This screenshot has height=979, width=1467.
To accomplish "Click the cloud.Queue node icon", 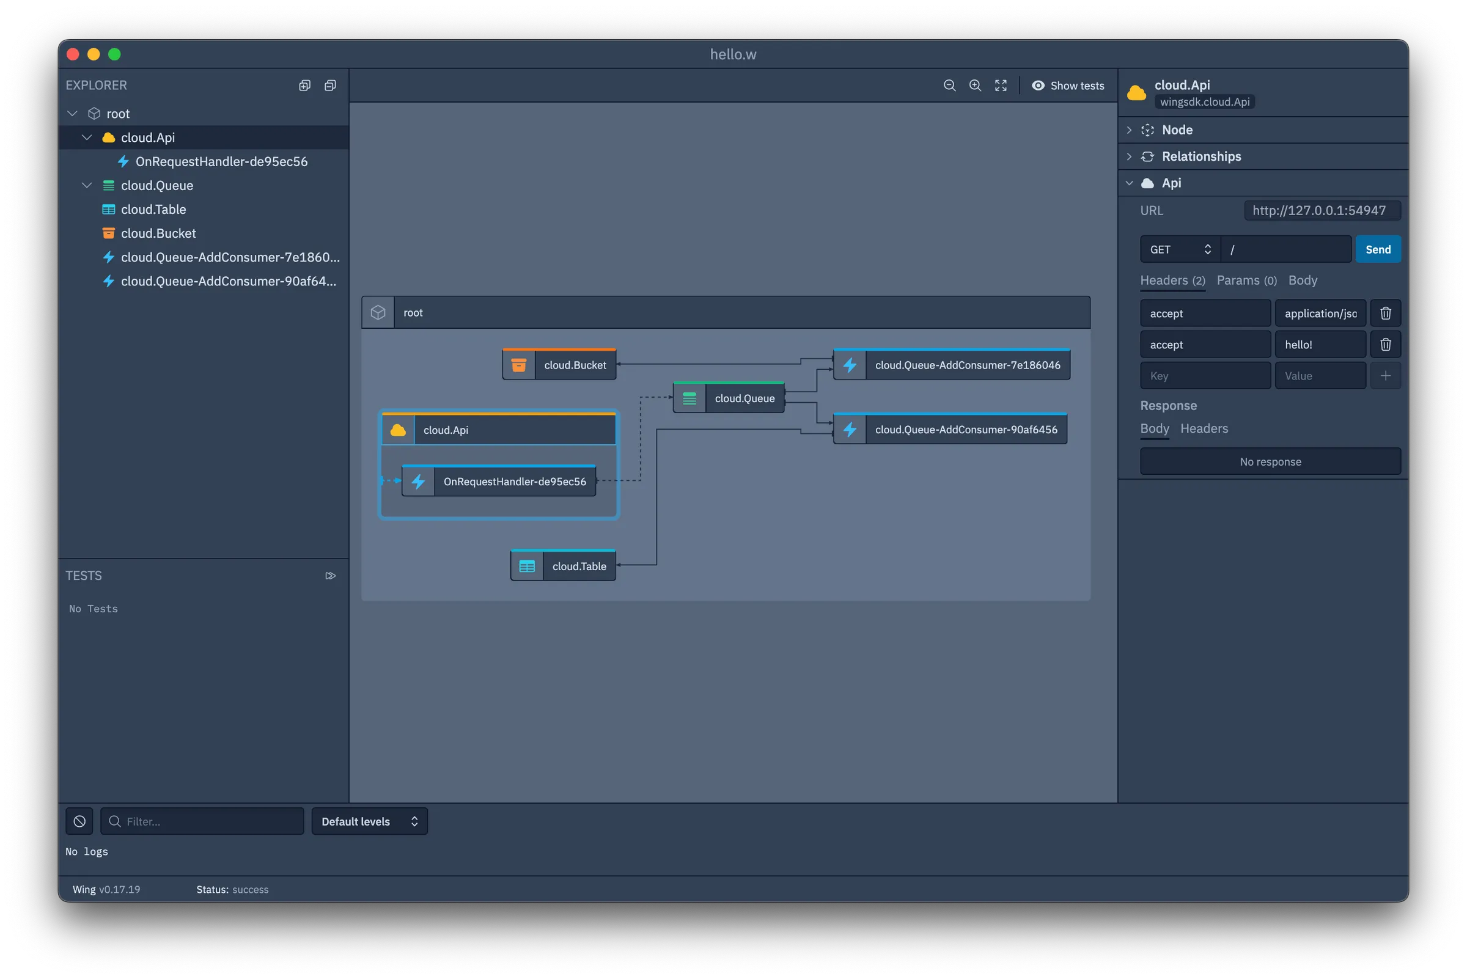I will click(689, 398).
